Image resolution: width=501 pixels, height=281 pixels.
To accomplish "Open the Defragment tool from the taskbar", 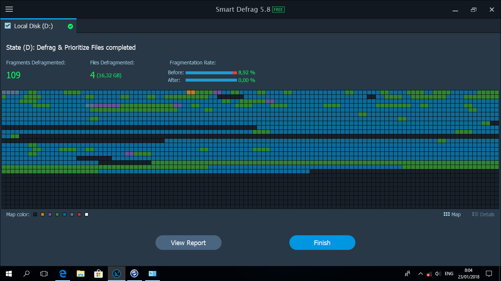I will 134,273.
